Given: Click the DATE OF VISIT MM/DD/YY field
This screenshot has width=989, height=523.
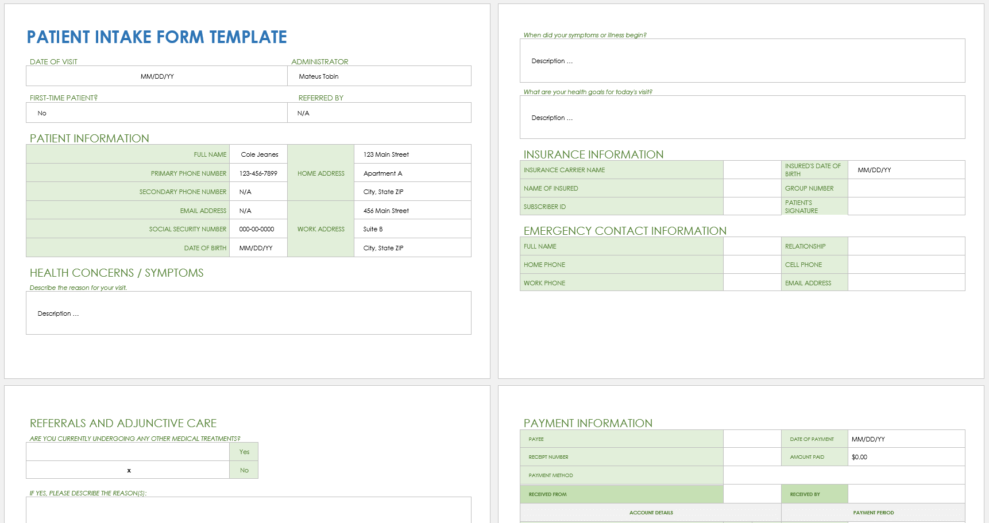Looking at the screenshot, I should [155, 75].
